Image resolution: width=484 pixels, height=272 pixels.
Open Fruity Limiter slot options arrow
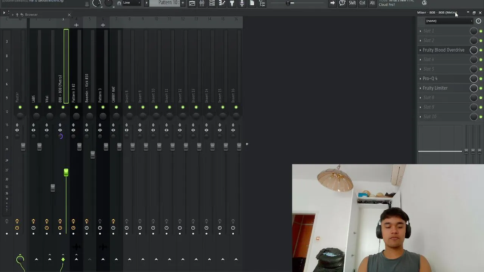[420, 88]
